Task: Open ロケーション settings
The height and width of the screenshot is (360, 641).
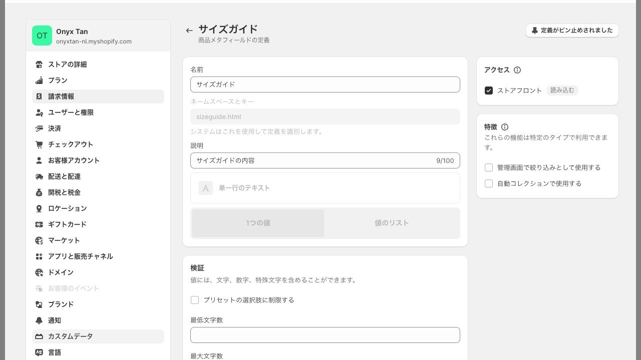Action: 98,208
